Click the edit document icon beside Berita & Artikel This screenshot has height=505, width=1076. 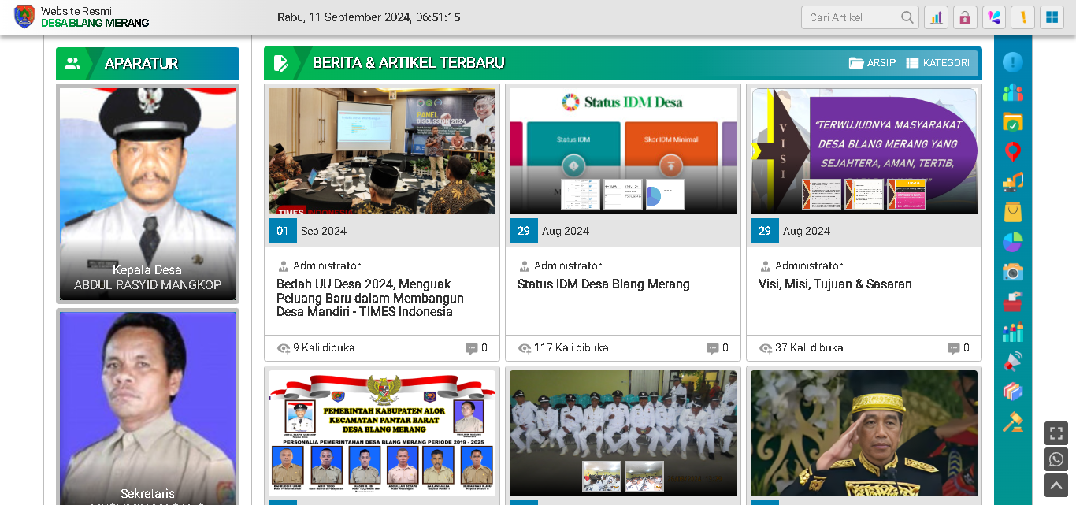[x=280, y=63]
